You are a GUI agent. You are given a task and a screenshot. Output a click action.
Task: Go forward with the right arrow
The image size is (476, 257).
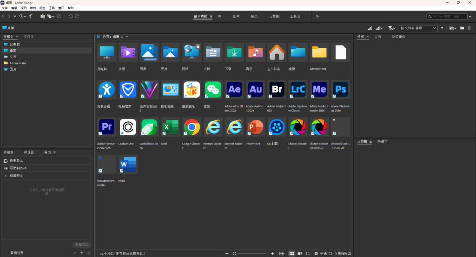(x=9, y=16)
